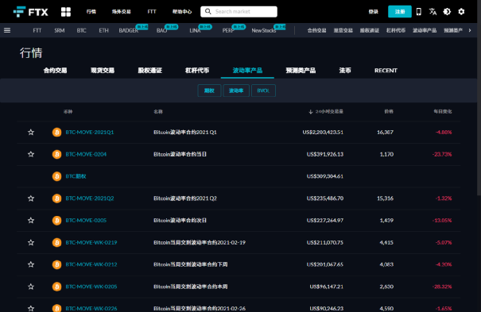The width and height of the screenshot is (481, 312).
Task: Select BTC in ticker bar
Action: (x=82, y=30)
